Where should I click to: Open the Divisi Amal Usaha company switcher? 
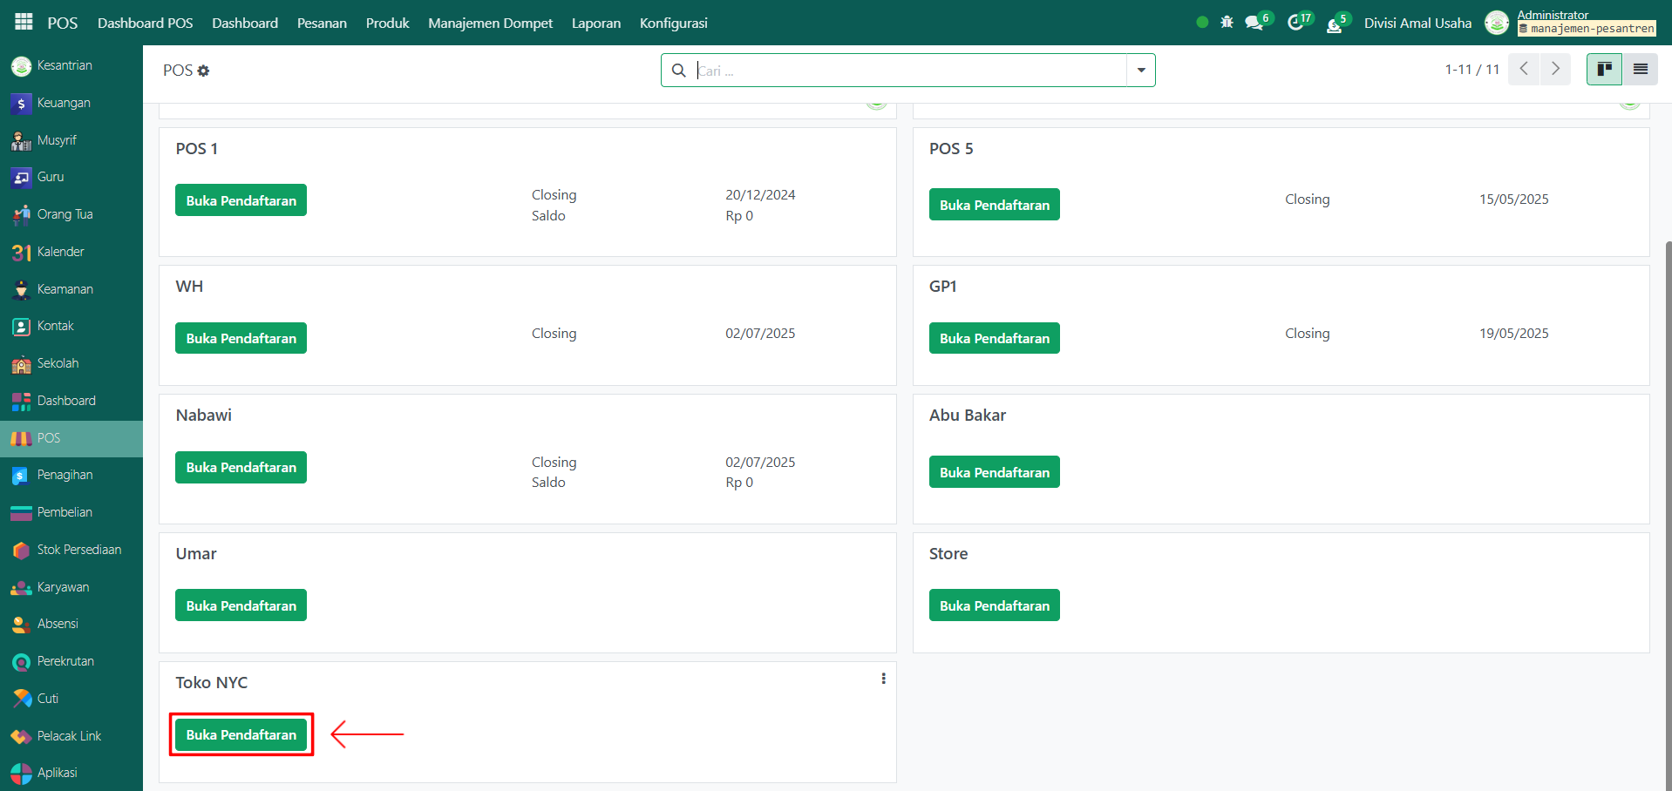(1417, 23)
